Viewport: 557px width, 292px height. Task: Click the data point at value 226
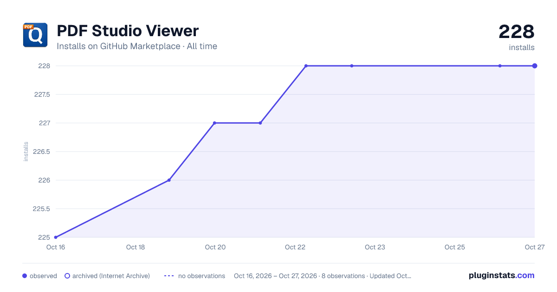pyautogui.click(x=169, y=180)
